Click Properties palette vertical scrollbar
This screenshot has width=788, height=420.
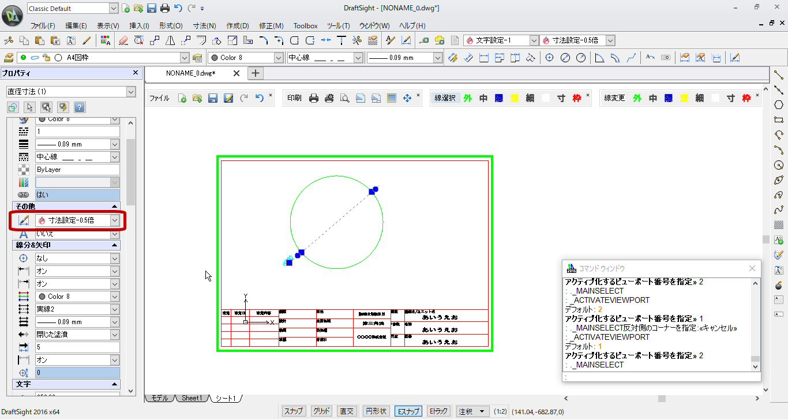pyautogui.click(x=131, y=173)
